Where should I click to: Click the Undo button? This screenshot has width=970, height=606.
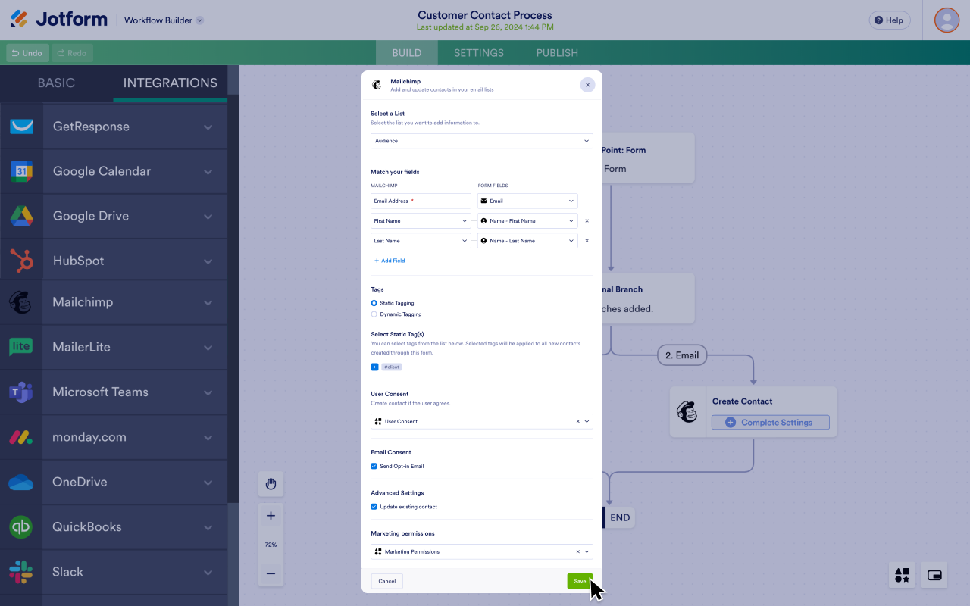pos(27,53)
